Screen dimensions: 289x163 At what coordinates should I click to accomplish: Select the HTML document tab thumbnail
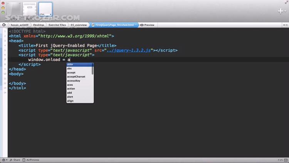point(45,9)
